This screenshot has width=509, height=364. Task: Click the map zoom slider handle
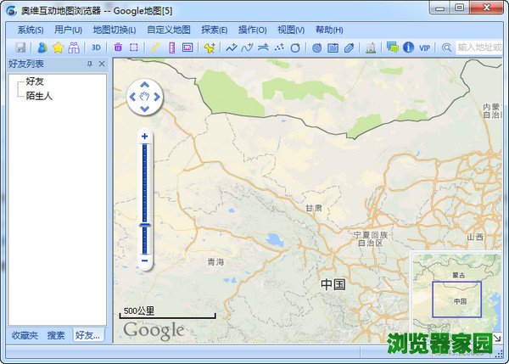144,225
